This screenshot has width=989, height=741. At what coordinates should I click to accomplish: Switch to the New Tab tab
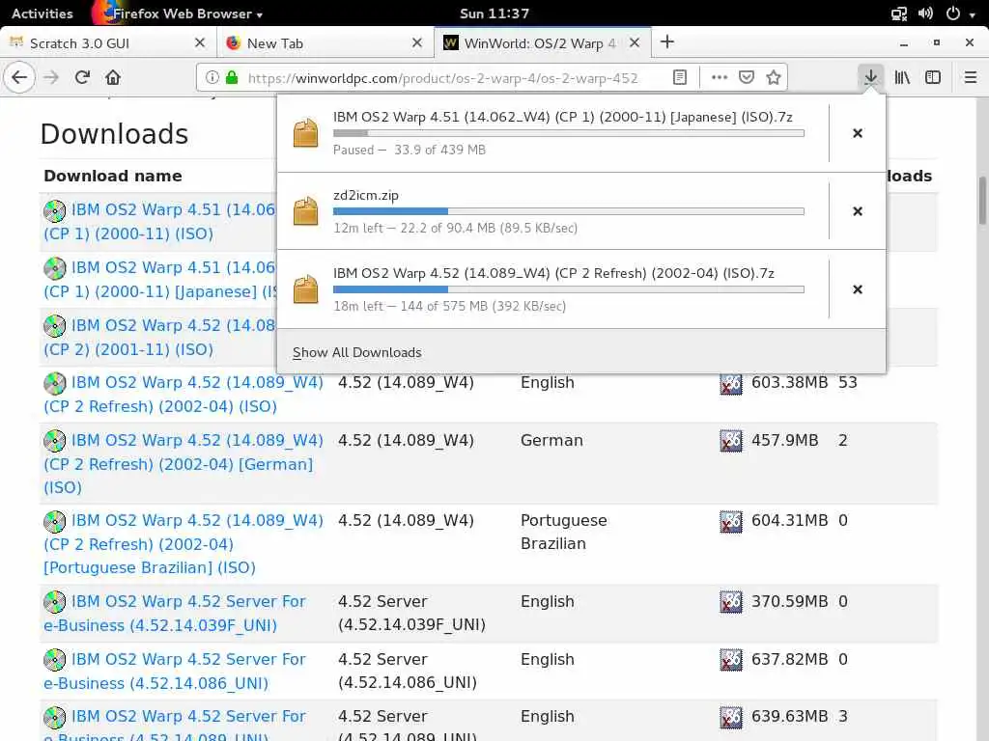(x=325, y=42)
